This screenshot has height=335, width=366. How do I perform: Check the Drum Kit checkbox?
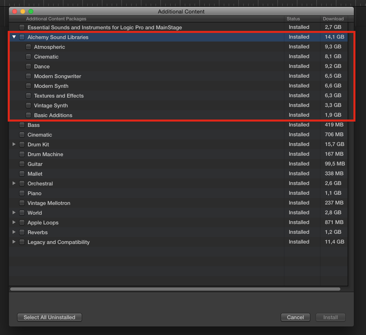point(22,144)
